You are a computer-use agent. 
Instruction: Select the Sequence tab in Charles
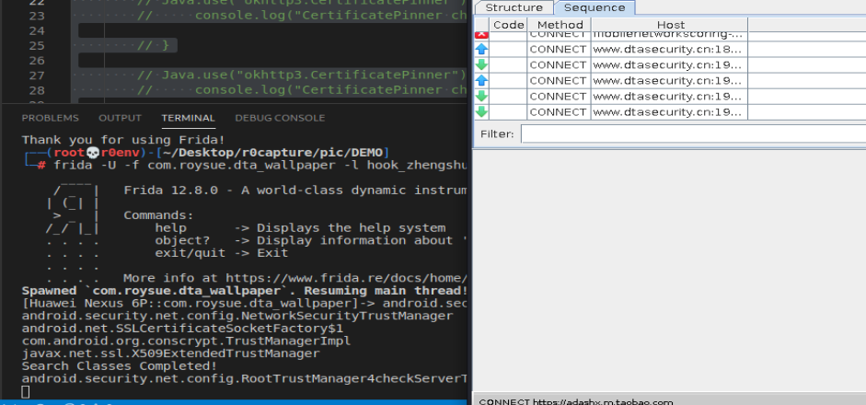(x=595, y=7)
